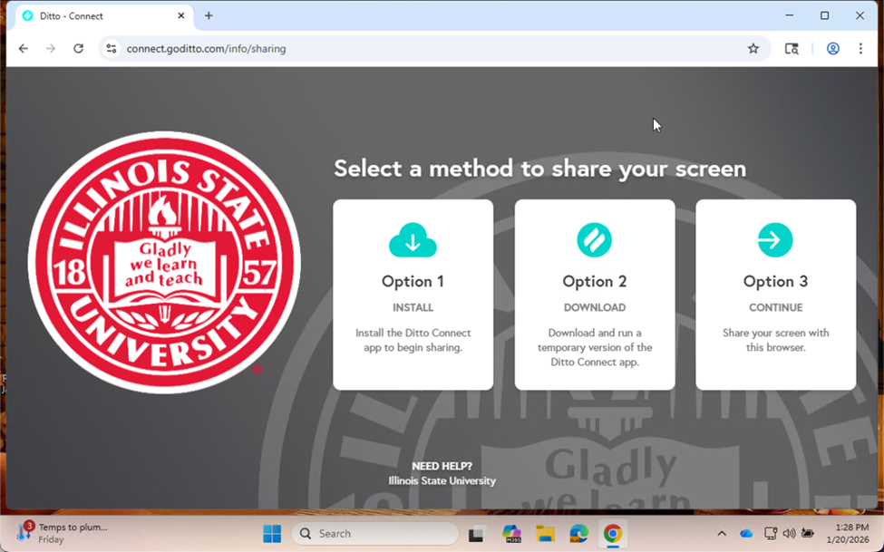Viewport: 884px width, 552px height.
Task: Click 'Install the Ditto Connect app' description
Action: point(413,340)
